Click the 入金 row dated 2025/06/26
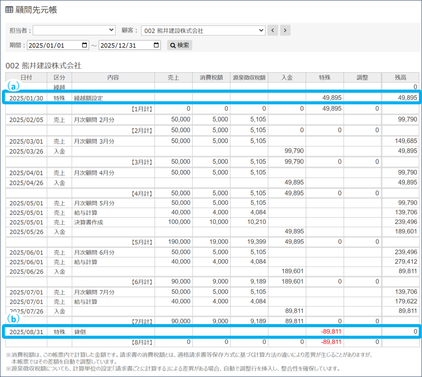This screenshot has height=377, width=422. click(59, 271)
